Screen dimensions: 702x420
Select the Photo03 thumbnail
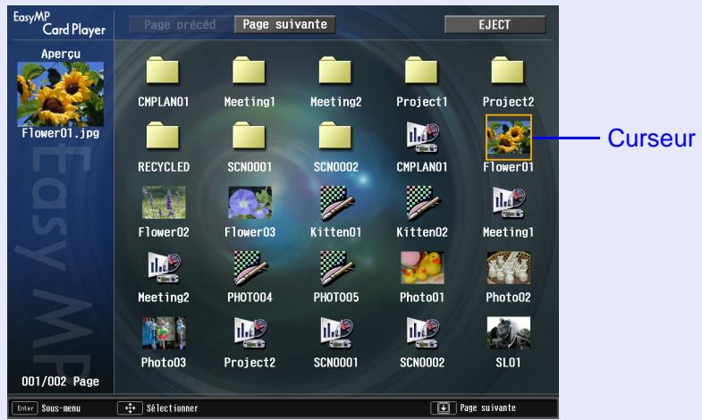click(x=164, y=332)
